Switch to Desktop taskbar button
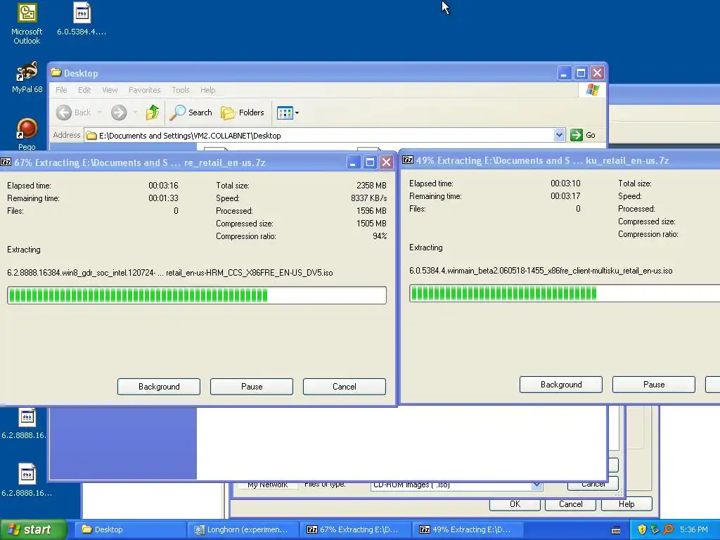The height and width of the screenshot is (540, 720). [x=130, y=529]
